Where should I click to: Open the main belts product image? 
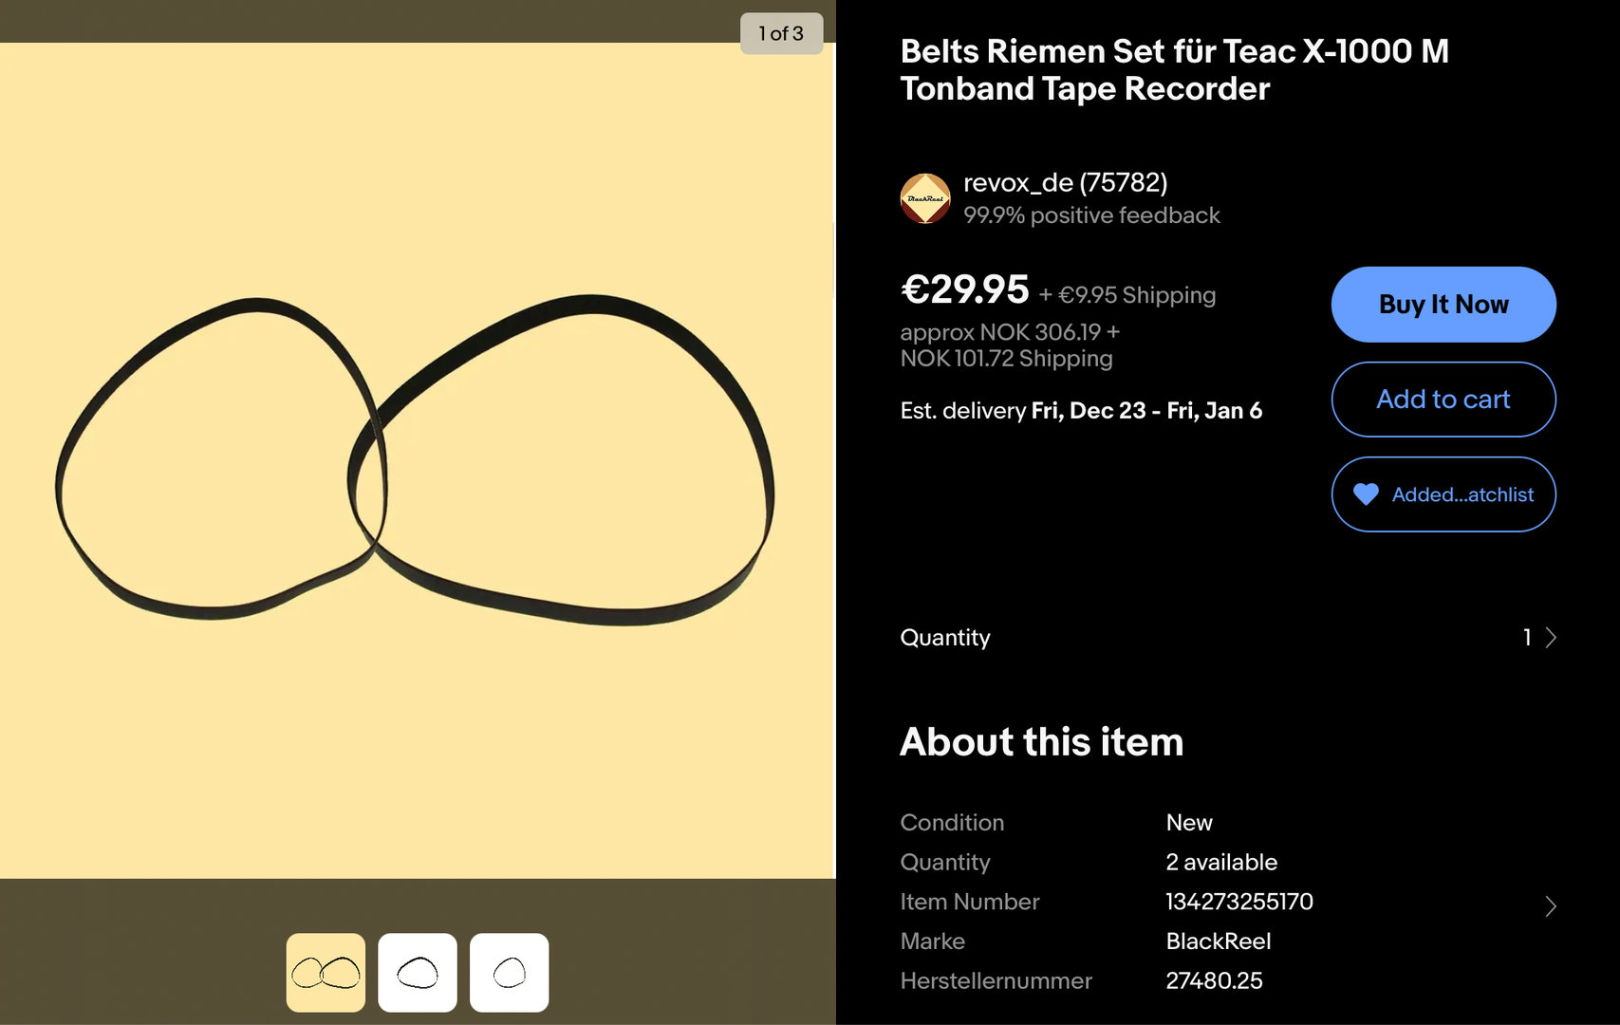[417, 460]
